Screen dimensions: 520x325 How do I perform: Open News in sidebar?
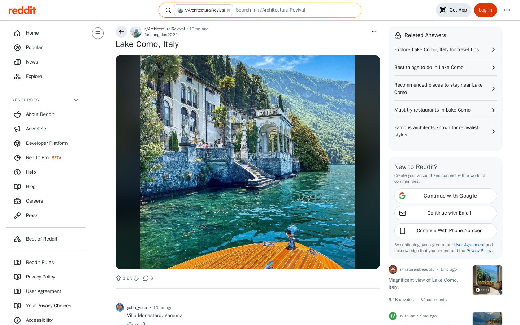click(45, 62)
